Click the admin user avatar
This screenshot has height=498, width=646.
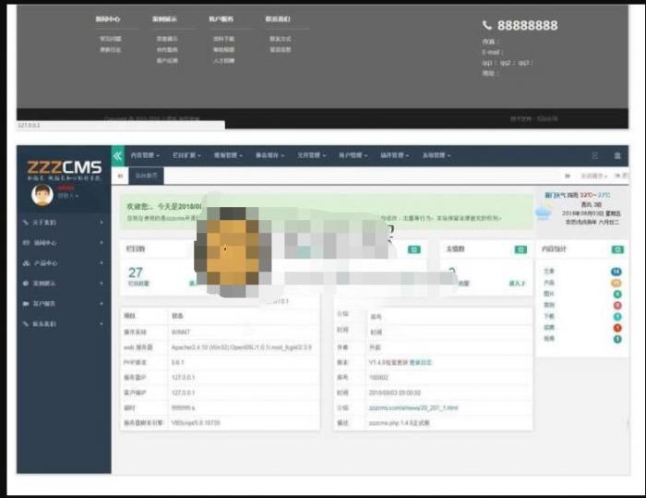click(x=42, y=194)
